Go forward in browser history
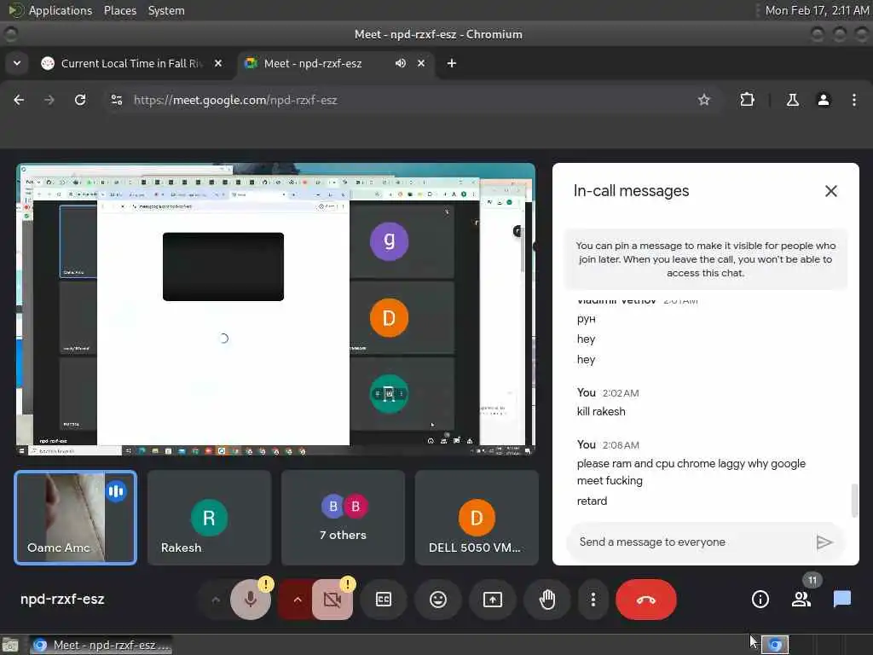The height and width of the screenshot is (655, 873). tap(49, 101)
